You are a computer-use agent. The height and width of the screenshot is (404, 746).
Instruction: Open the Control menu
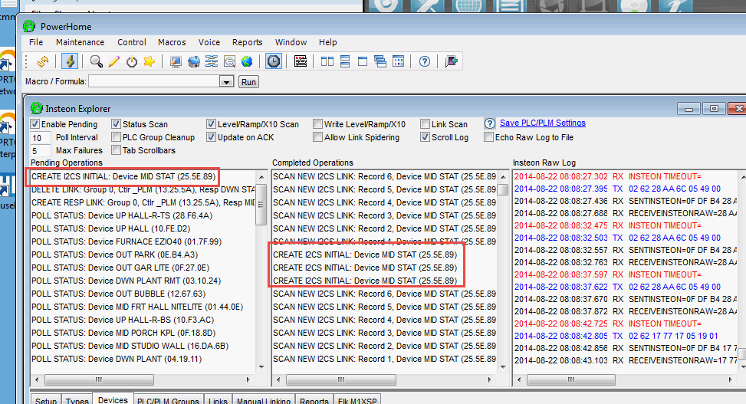[x=132, y=42]
